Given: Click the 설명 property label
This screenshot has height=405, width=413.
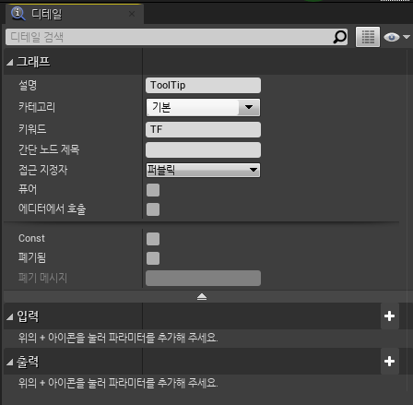Looking at the screenshot, I should click(x=28, y=85).
